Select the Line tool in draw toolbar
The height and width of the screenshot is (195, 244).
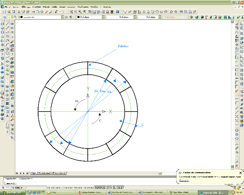(8, 24)
